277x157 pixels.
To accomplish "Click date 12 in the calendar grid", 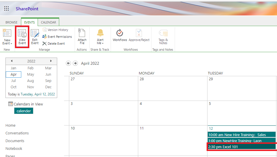I will coord(211,129).
